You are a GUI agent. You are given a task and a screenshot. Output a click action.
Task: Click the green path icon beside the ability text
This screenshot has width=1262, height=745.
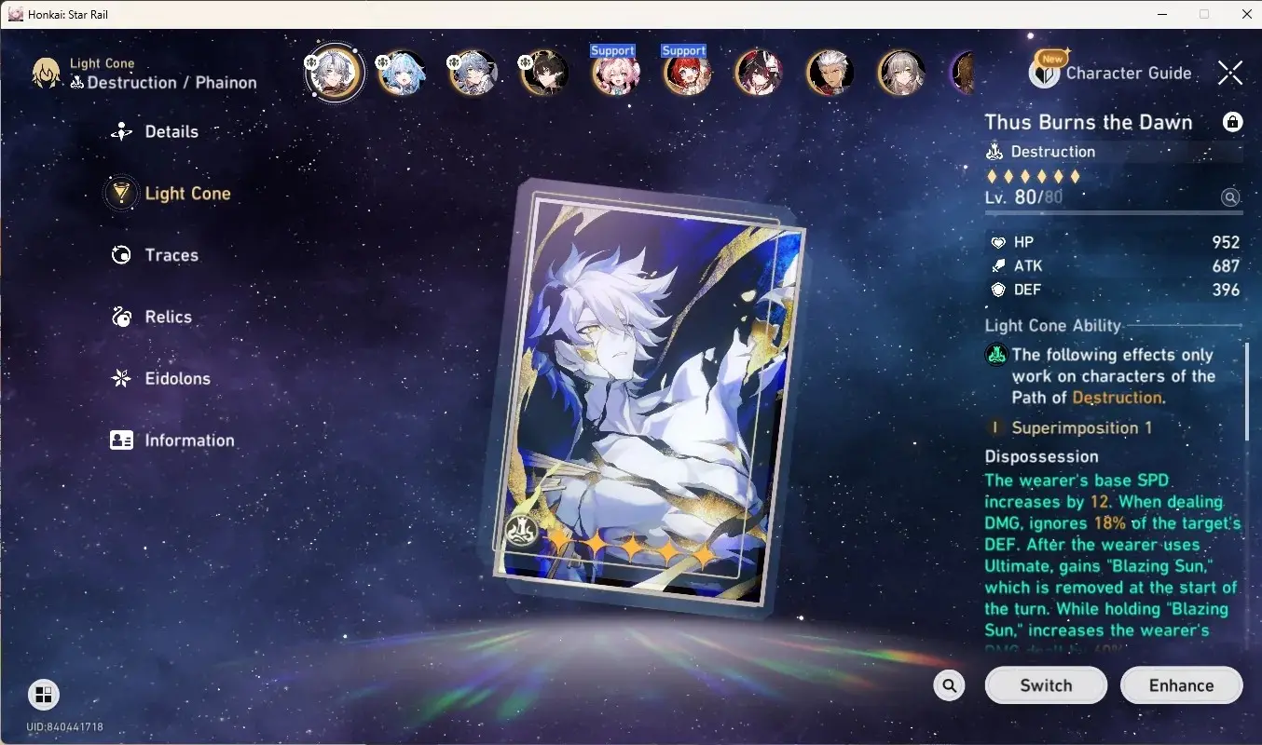(996, 355)
